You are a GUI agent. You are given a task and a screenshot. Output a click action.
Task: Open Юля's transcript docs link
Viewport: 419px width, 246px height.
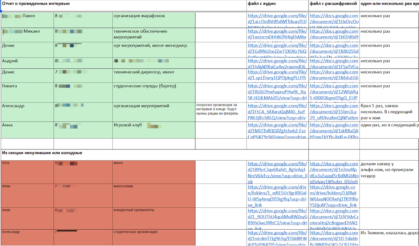tap(334, 172)
